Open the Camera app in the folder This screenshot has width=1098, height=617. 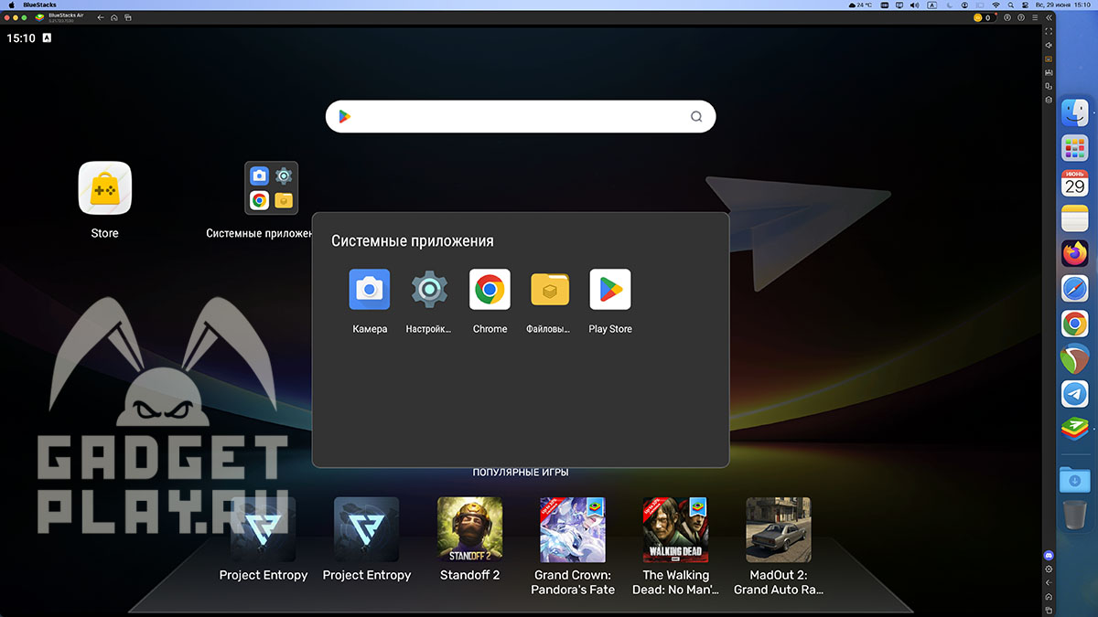tap(370, 289)
